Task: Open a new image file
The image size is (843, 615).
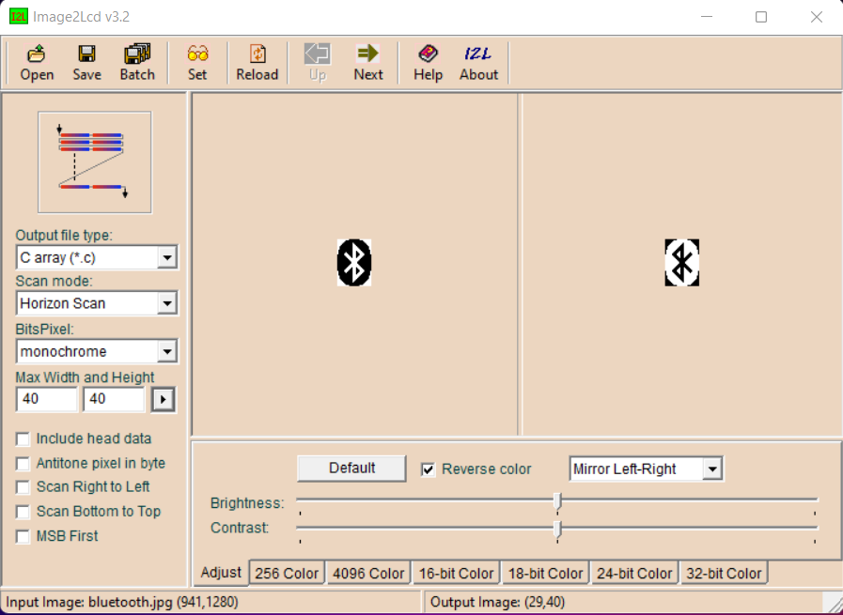Action: (x=37, y=60)
